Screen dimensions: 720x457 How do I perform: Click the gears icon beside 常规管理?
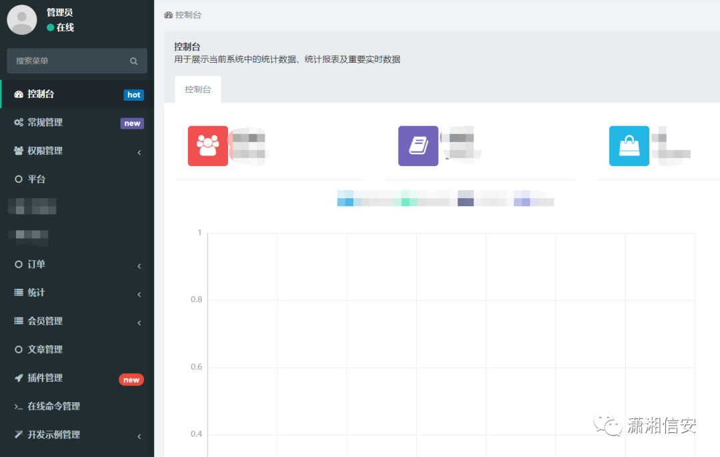18,122
